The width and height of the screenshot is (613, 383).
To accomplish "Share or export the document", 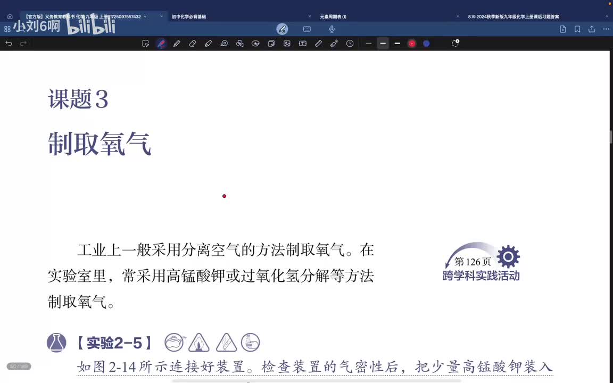I will [x=592, y=29].
